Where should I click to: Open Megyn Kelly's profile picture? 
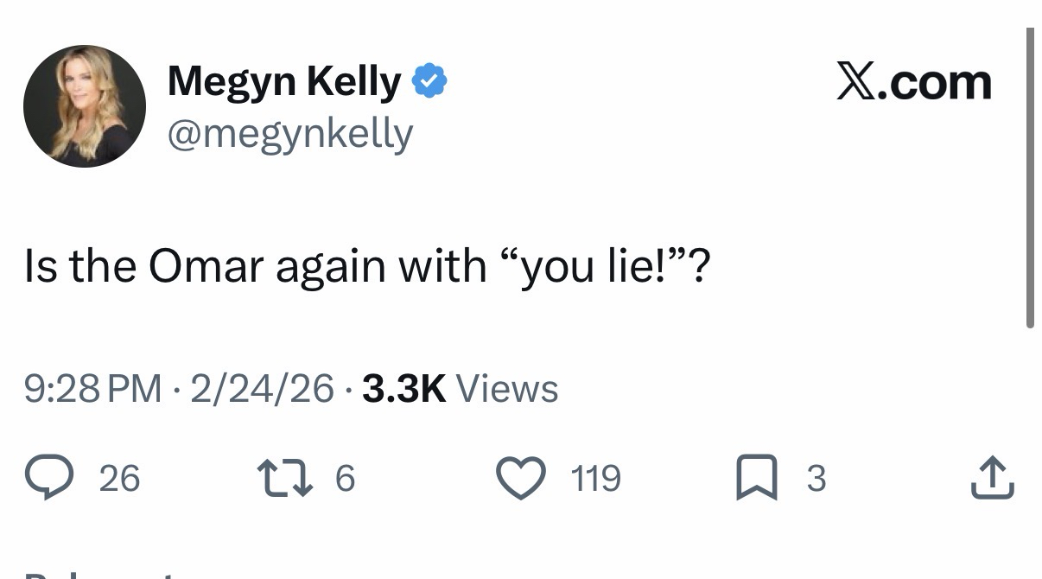click(85, 106)
